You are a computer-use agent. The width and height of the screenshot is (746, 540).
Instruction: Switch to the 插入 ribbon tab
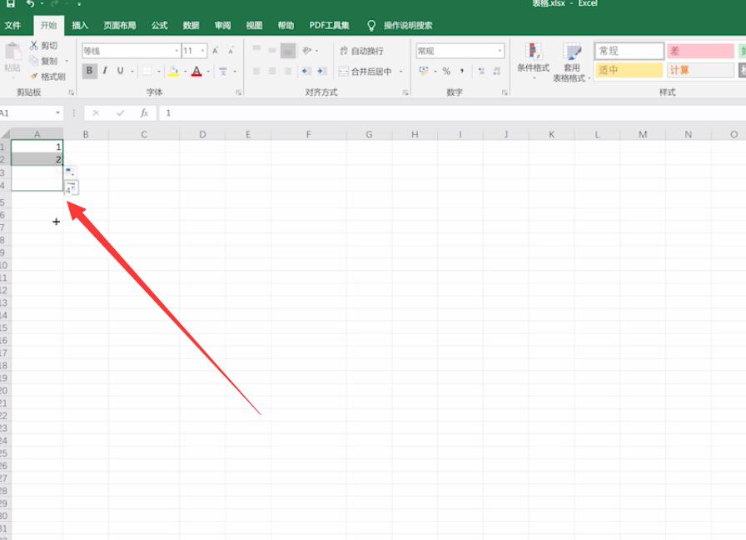[80, 25]
